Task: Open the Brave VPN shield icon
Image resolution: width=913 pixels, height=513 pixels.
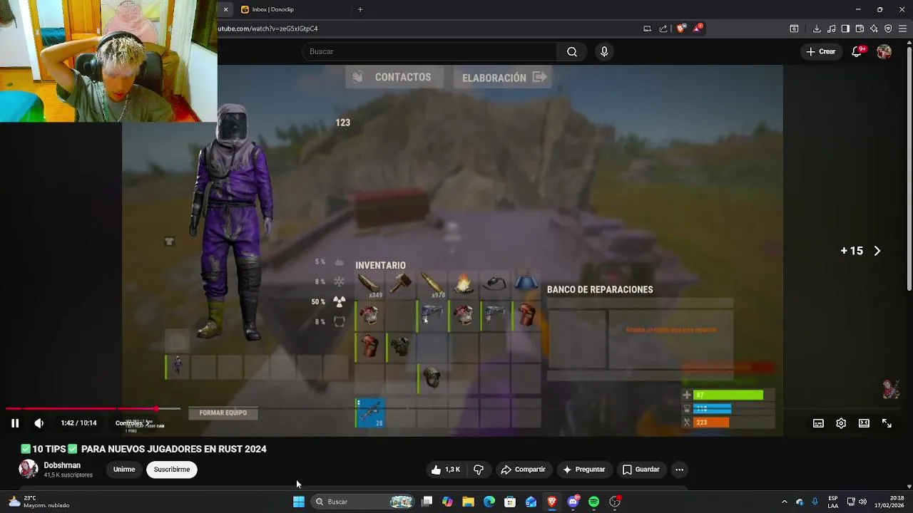Action: tap(888, 28)
